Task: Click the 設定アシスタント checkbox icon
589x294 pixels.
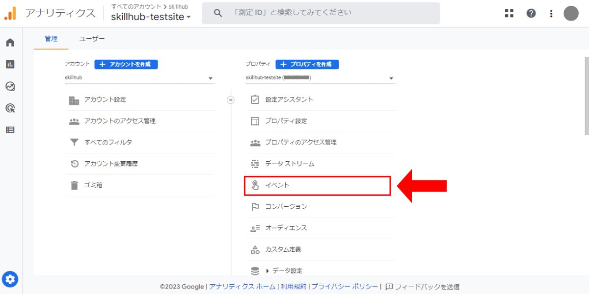Action: [255, 99]
